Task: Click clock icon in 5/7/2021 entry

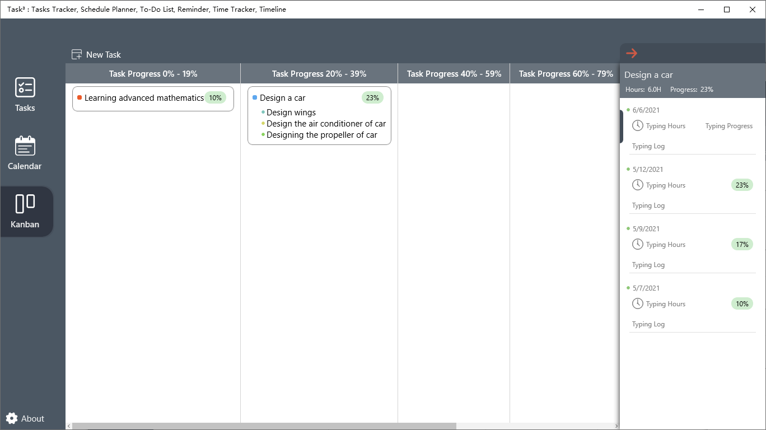Action: coord(637,303)
